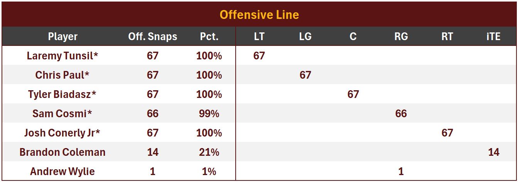This screenshot has width=518, height=182.
Task: Select the Tyler Biadasz name cell
Action: point(62,94)
